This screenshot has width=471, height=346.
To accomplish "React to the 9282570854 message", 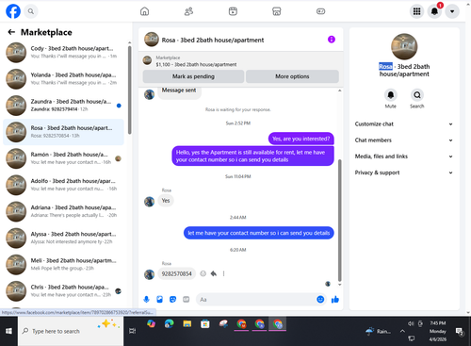I will [x=203, y=273].
